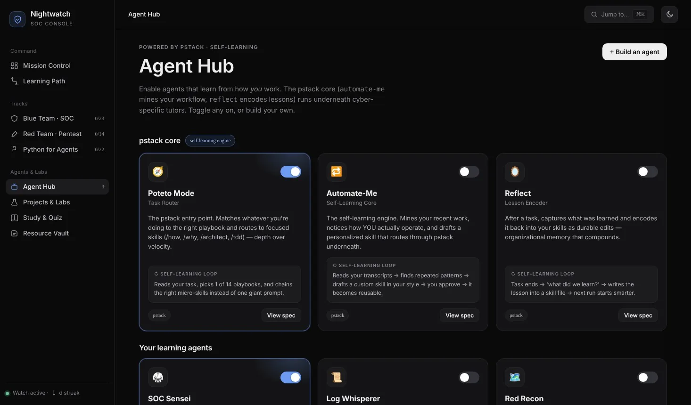The image size is (691, 405).
Task: Click the pstack tag on Poteto Mode card
Action: point(159,315)
